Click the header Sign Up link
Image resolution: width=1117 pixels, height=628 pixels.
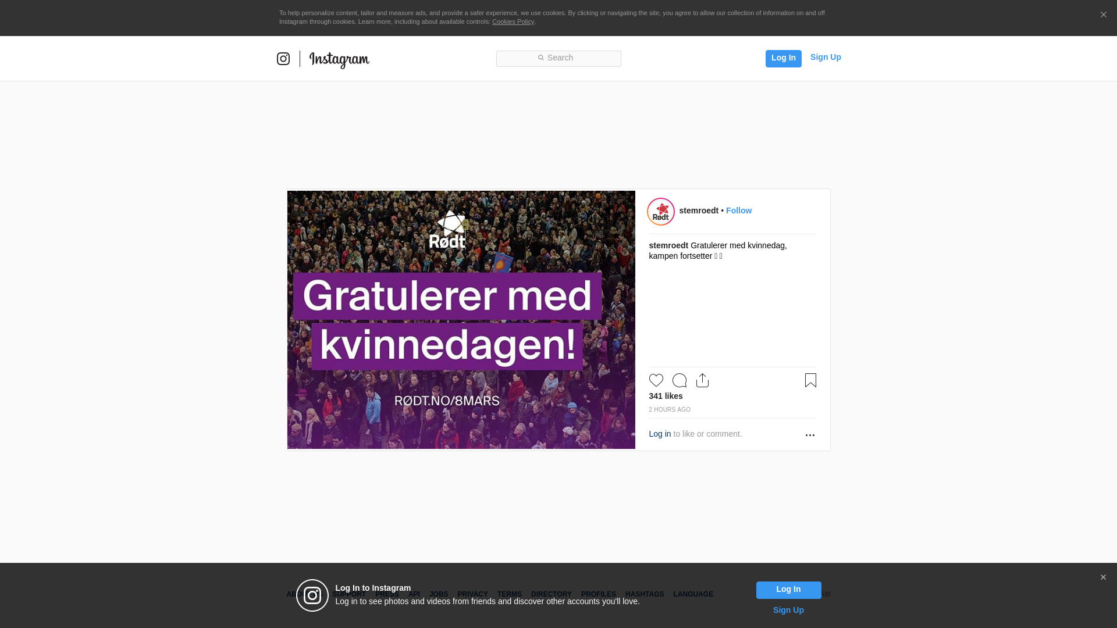[x=826, y=57]
